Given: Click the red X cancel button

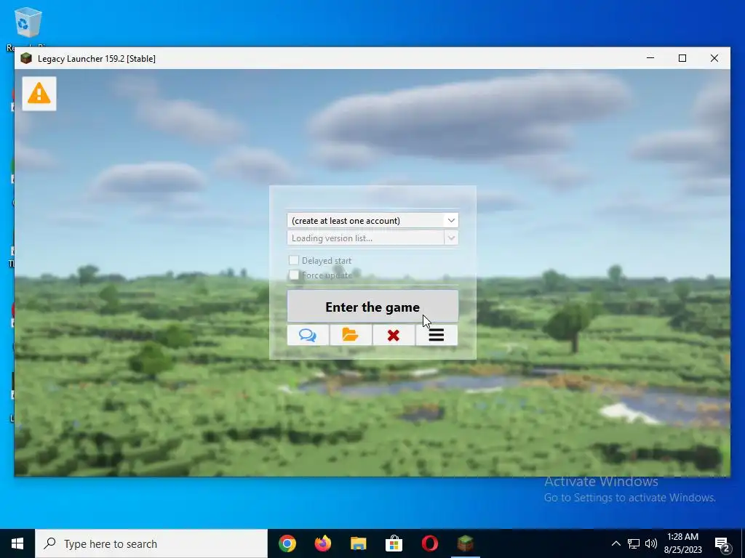Looking at the screenshot, I should click(x=394, y=336).
